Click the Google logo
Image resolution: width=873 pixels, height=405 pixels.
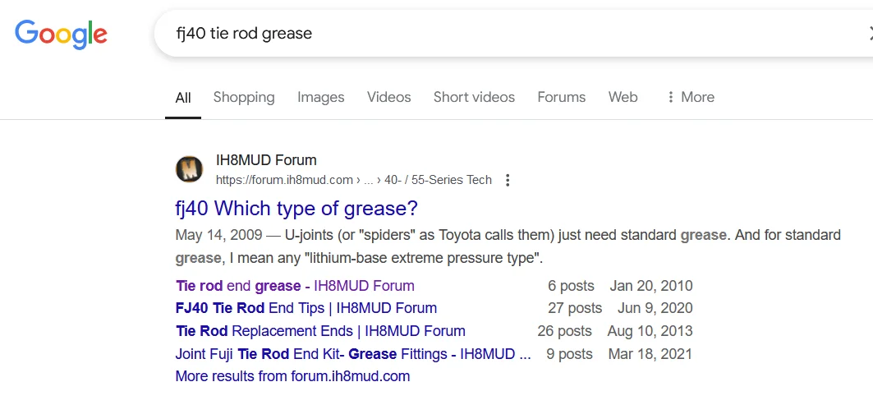coord(62,34)
